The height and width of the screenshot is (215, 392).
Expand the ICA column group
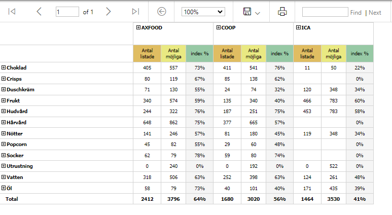click(x=298, y=27)
